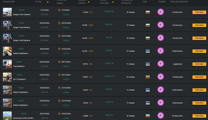This screenshot has width=208, height=120.
Task: Click the status F icon for PJ264
Action: pyautogui.click(x=161, y=12)
